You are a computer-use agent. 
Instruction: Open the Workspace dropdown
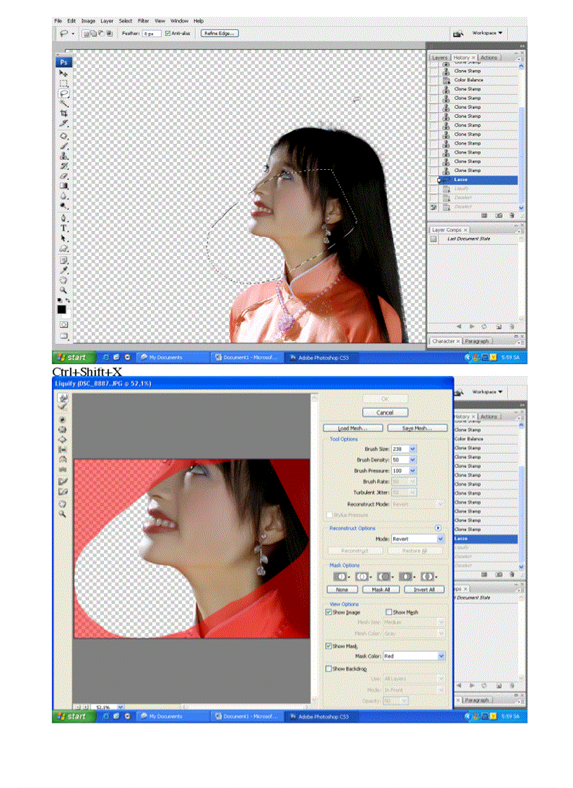tap(486, 33)
